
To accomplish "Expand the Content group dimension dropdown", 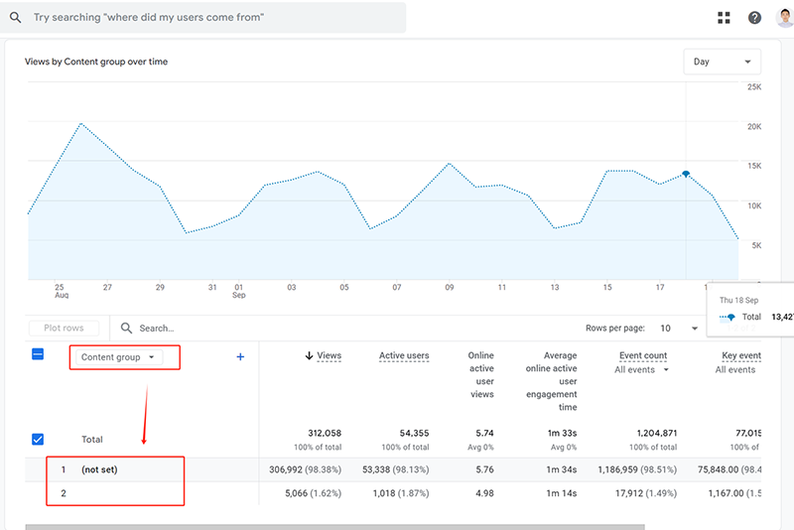I will point(117,357).
